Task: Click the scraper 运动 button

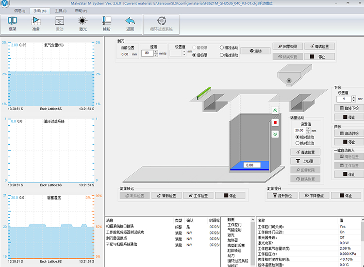Action: tap(255, 51)
